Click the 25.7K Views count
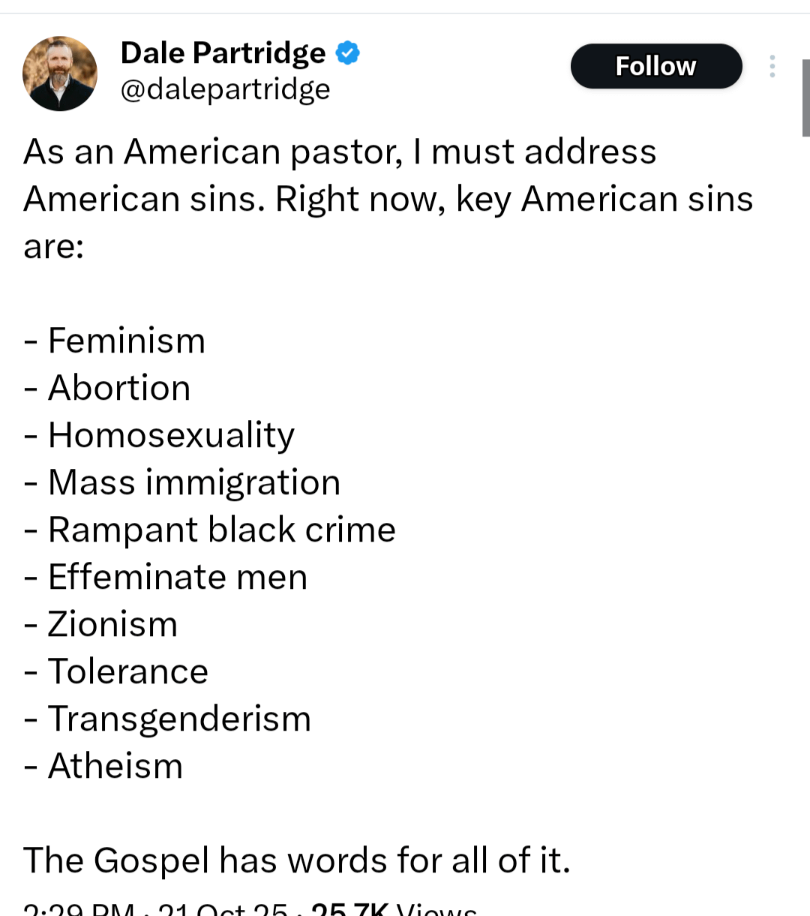The width and height of the screenshot is (810, 916). (x=394, y=910)
